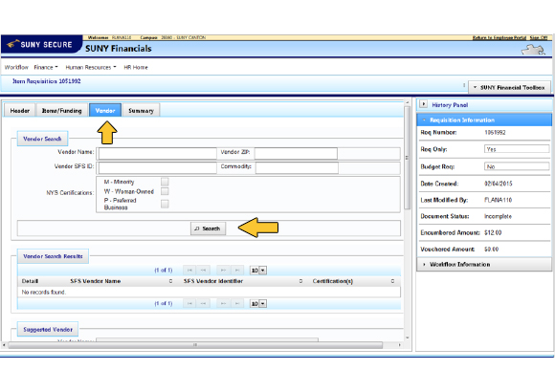Expand the History Panel arrow
The image size is (555, 392).
click(x=423, y=104)
